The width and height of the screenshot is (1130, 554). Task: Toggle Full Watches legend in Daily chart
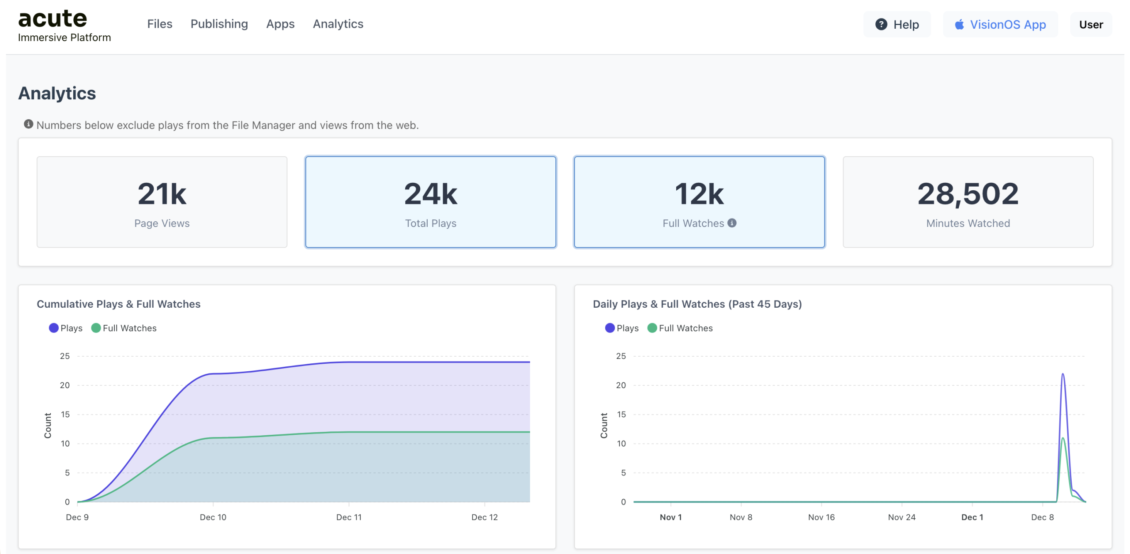[680, 328]
